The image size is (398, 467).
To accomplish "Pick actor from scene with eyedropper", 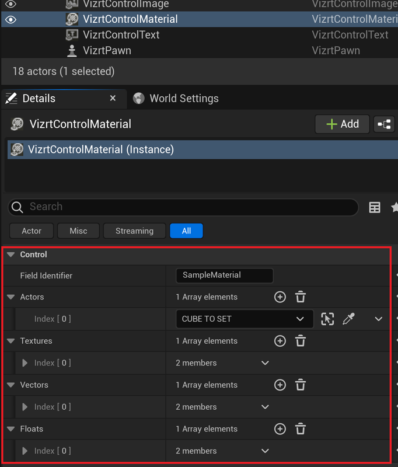I will 348,319.
